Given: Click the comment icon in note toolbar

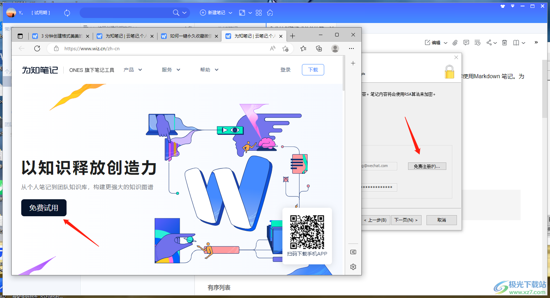Looking at the screenshot, I should (466, 42).
